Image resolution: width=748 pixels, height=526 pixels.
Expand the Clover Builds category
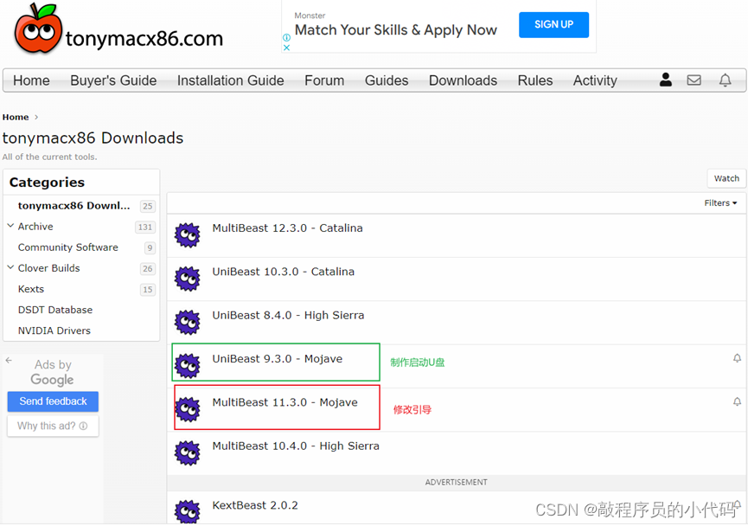[10, 267]
